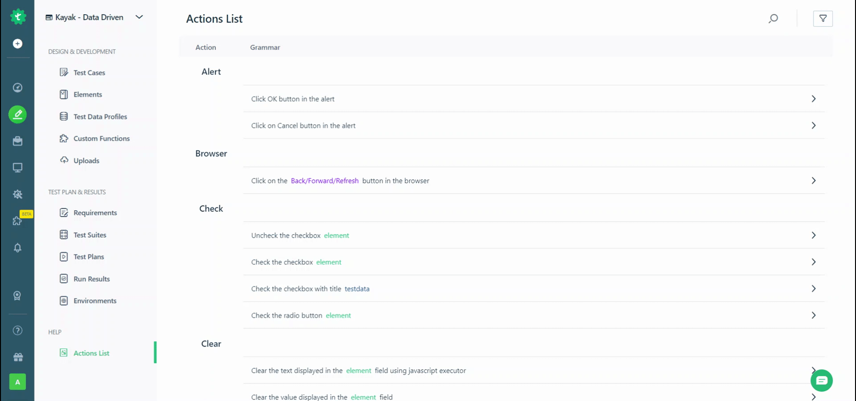This screenshot has height=401, width=856.
Task: Go to Run Results in the sidebar
Action: (92, 279)
